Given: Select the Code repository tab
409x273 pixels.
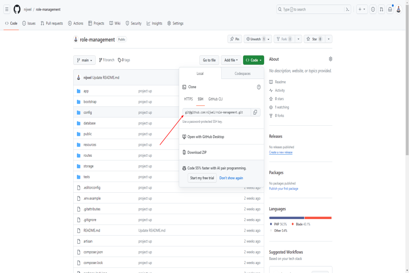Looking at the screenshot, I should [x=11, y=23].
